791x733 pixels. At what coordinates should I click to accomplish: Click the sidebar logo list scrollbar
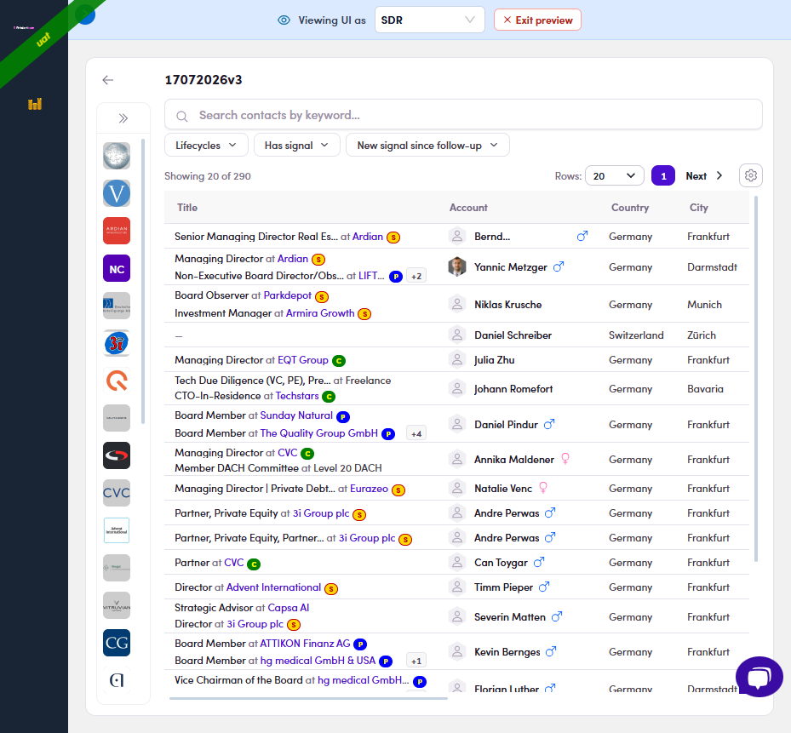(143, 281)
